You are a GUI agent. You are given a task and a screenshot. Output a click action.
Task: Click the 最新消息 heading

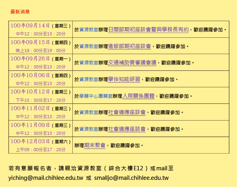click(20, 12)
